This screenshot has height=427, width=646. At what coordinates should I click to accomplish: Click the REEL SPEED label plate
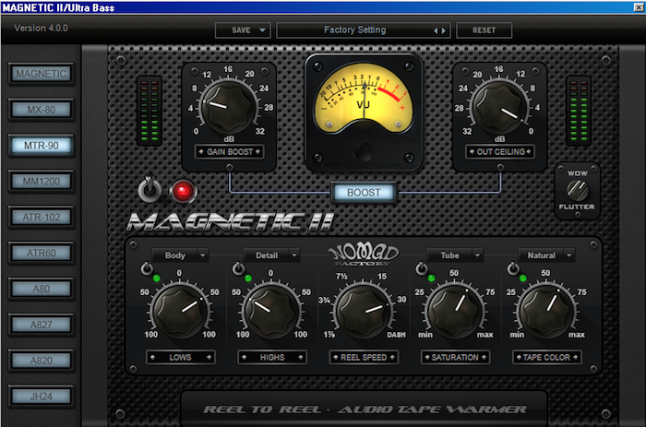click(364, 358)
